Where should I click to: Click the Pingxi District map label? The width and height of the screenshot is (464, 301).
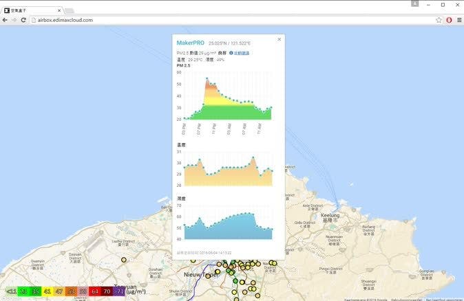[x=330, y=271]
